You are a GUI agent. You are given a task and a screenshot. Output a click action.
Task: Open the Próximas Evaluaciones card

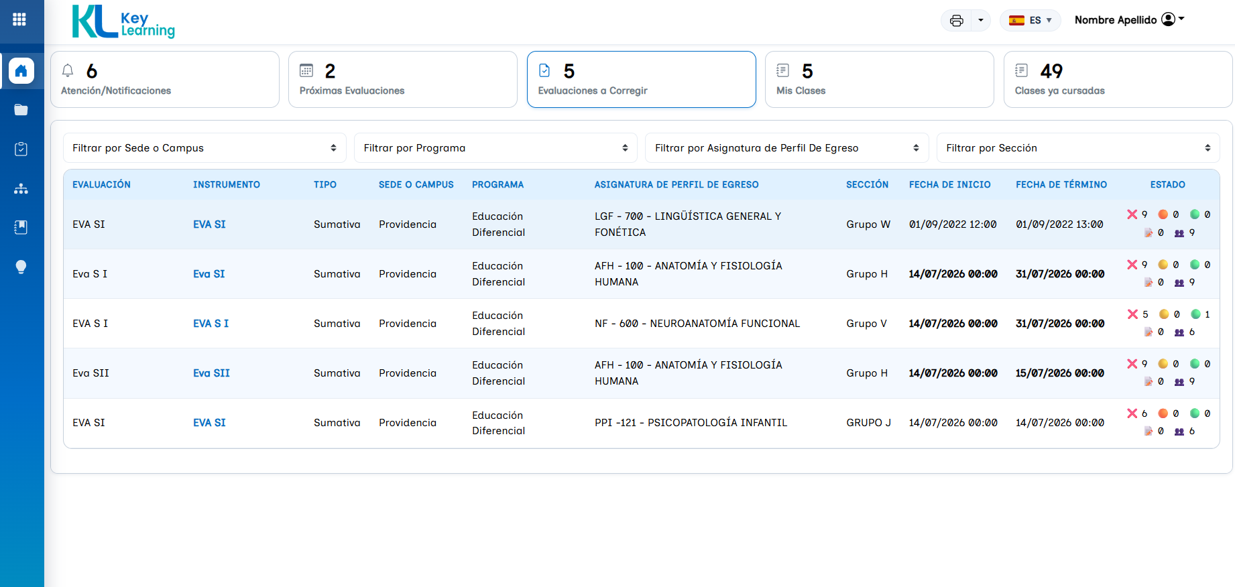point(403,79)
